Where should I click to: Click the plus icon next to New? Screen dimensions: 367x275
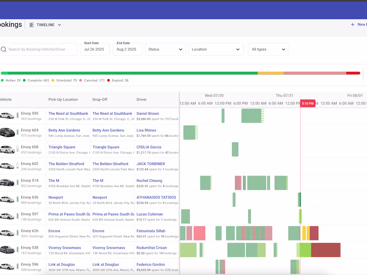point(353,25)
